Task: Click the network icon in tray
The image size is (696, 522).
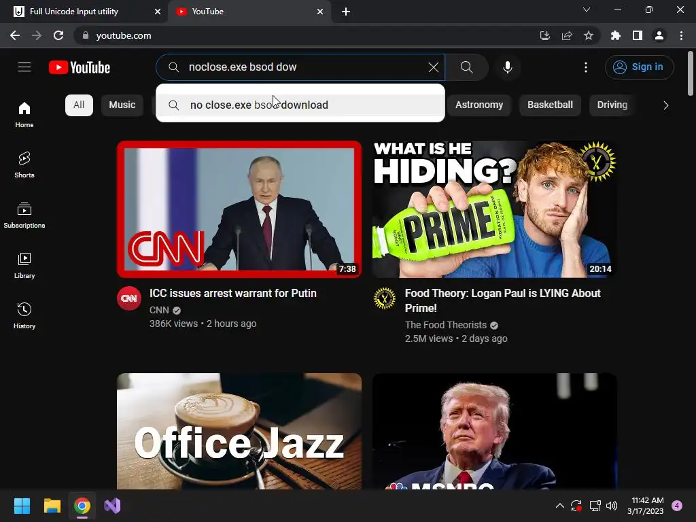Action: 595,506
